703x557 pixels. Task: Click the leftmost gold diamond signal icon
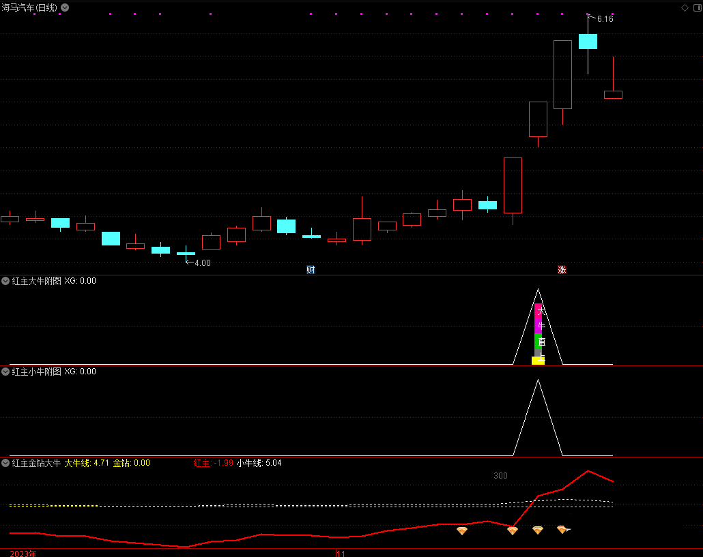point(462,530)
